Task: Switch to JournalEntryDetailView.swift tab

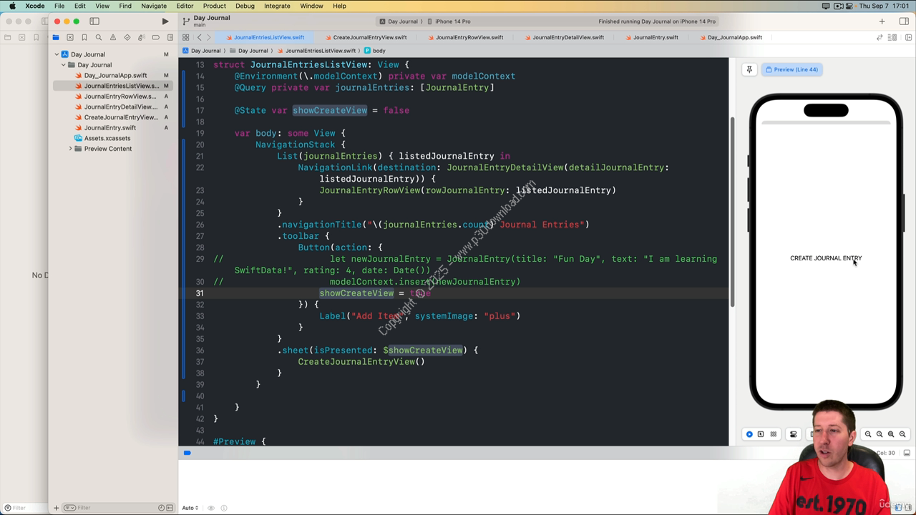Action: coord(563,37)
